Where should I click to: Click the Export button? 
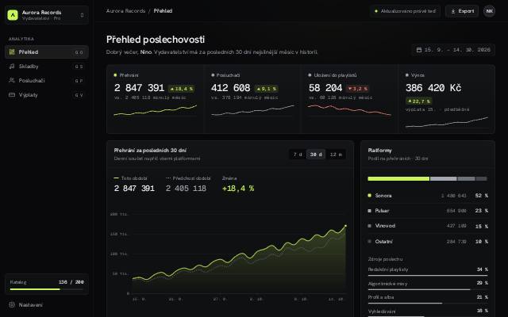tap(462, 11)
